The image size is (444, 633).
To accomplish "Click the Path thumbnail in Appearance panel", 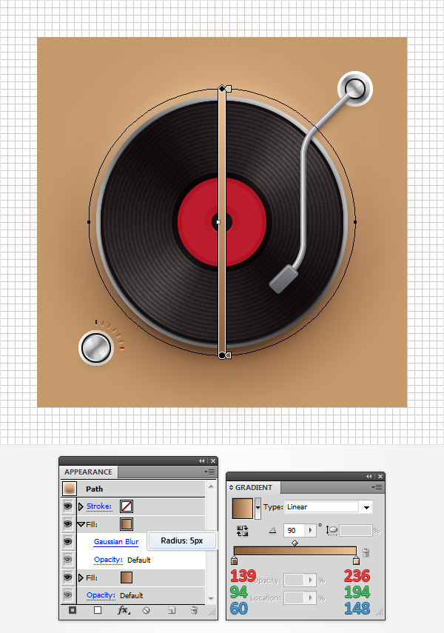I will (69, 489).
